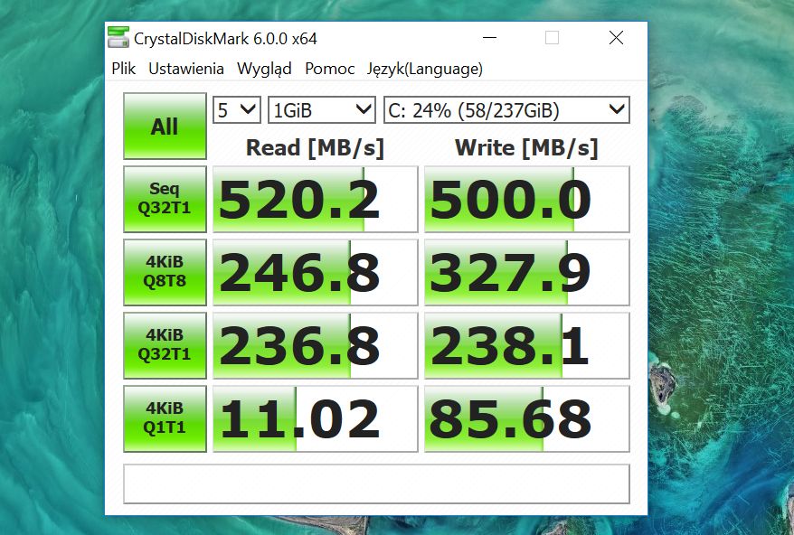Click the Read [MB/s] column header
The width and height of the screenshot is (794, 535).
pyautogui.click(x=315, y=148)
